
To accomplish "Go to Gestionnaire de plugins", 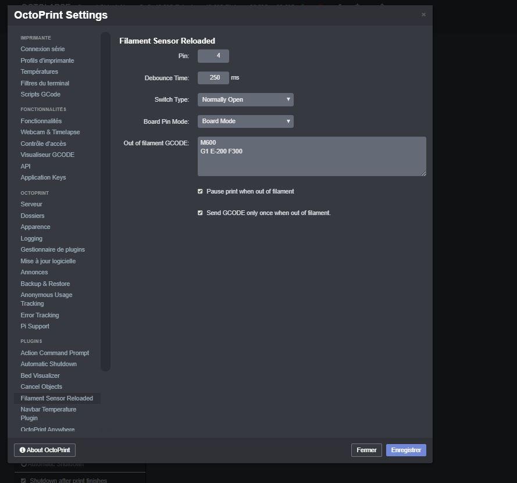I will pos(52,249).
